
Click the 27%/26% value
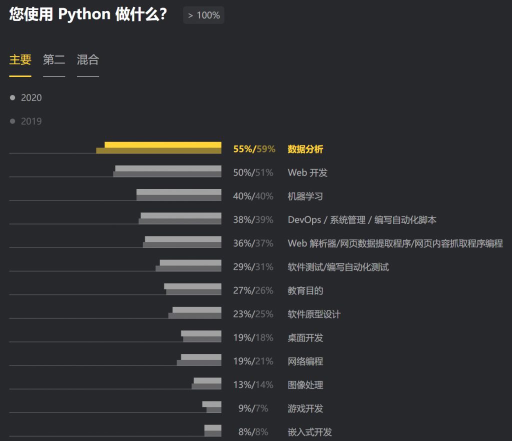(x=253, y=290)
